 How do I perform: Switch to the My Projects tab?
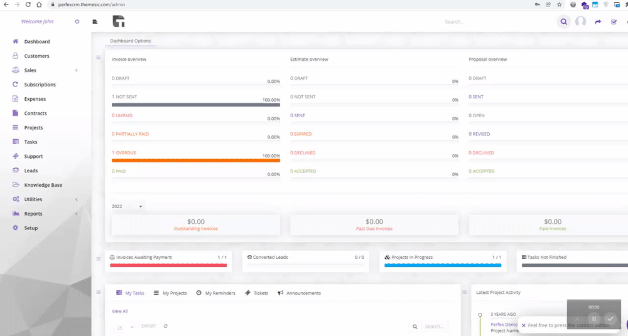click(171, 293)
